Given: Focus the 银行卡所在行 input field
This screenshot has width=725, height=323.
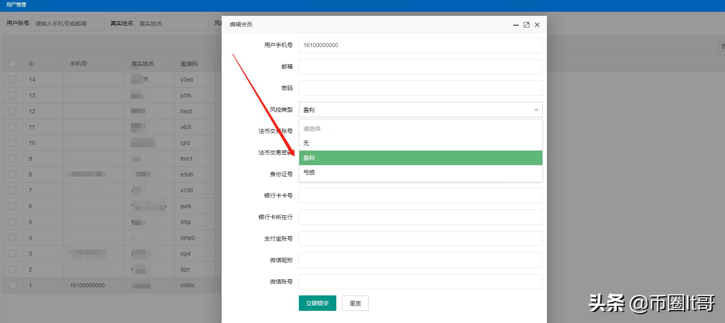Looking at the screenshot, I should [421, 217].
